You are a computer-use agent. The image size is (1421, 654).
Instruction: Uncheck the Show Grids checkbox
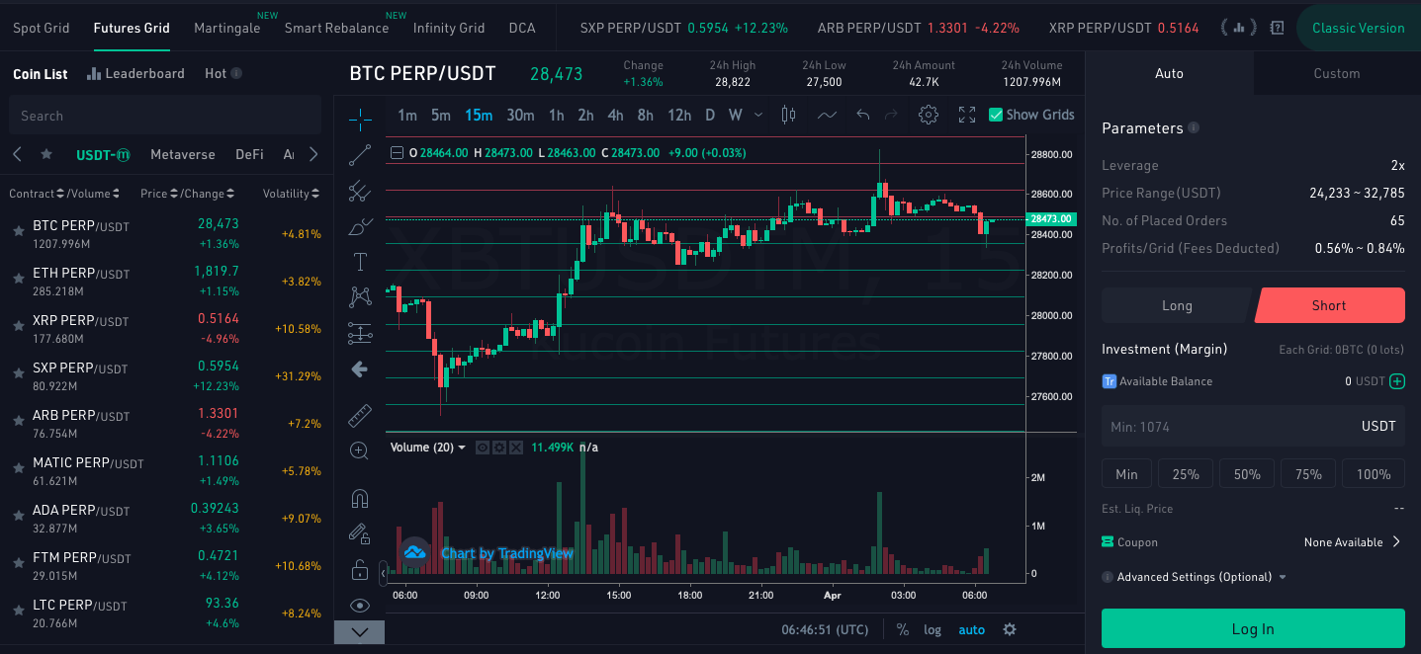click(996, 115)
